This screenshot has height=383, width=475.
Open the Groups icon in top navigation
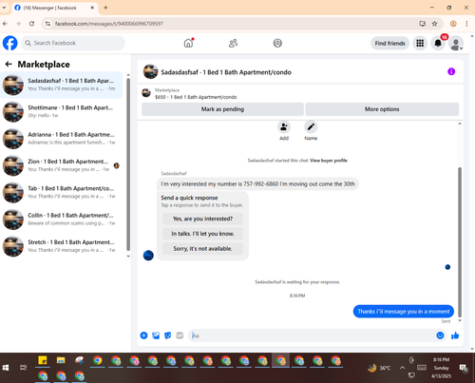(277, 43)
